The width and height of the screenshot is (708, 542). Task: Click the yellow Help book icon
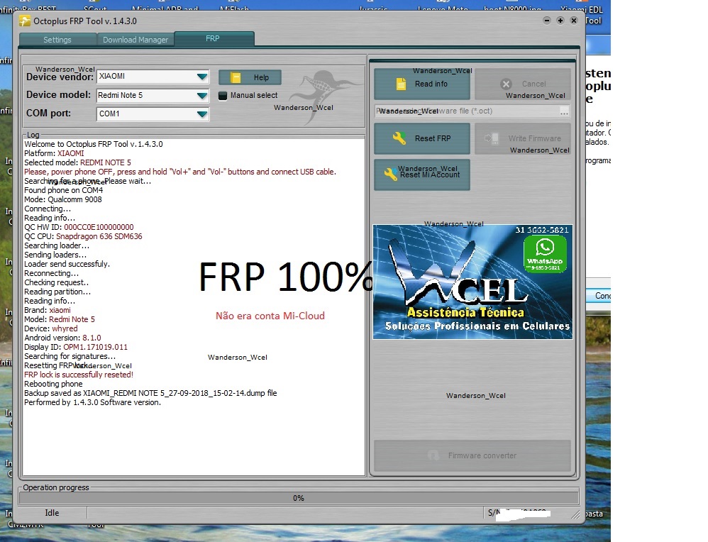pyautogui.click(x=236, y=78)
